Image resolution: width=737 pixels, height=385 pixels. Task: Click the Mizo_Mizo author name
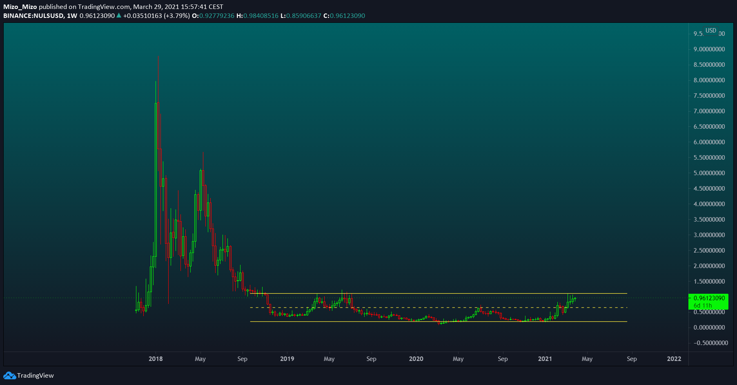[20, 7]
